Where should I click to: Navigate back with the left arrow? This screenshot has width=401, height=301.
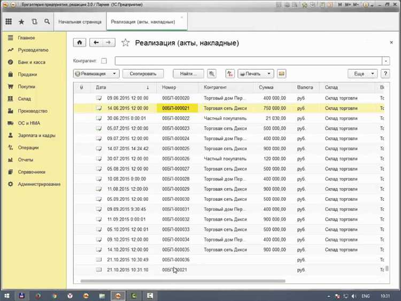96,42
